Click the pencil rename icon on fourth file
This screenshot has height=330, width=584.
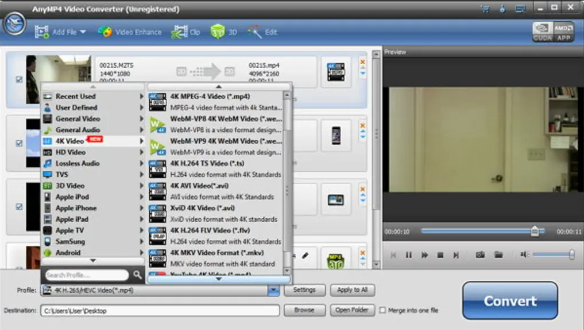coord(305,256)
